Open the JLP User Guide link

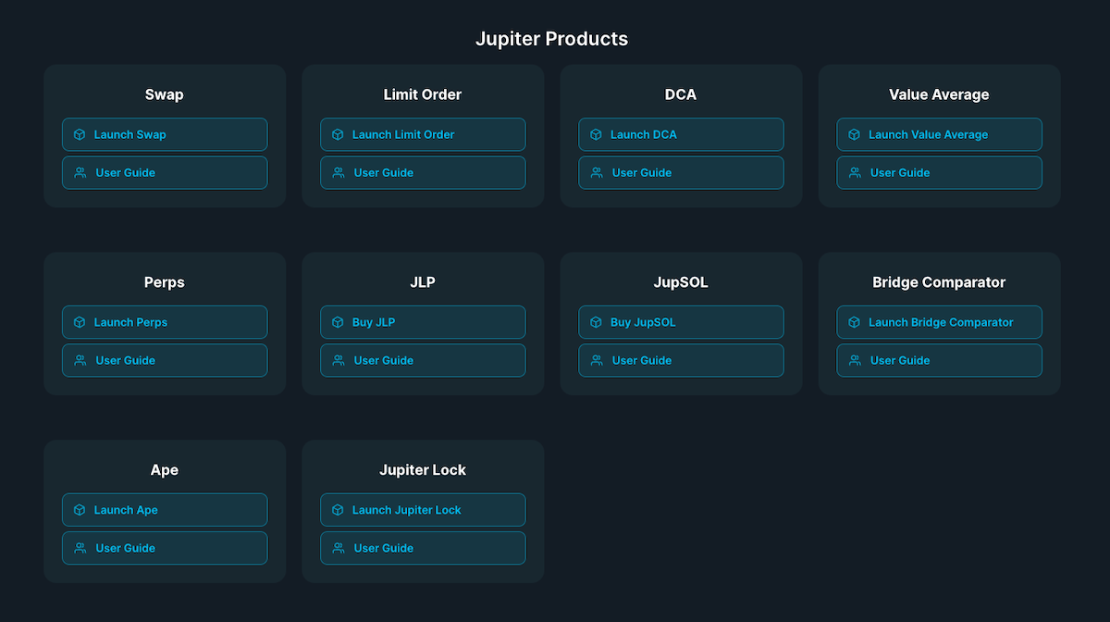423,361
